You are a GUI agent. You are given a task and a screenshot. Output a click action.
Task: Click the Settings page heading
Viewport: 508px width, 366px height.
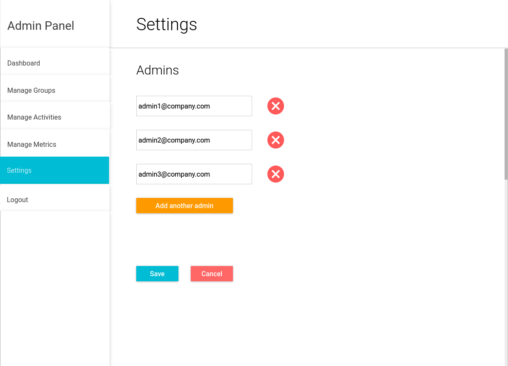(166, 24)
